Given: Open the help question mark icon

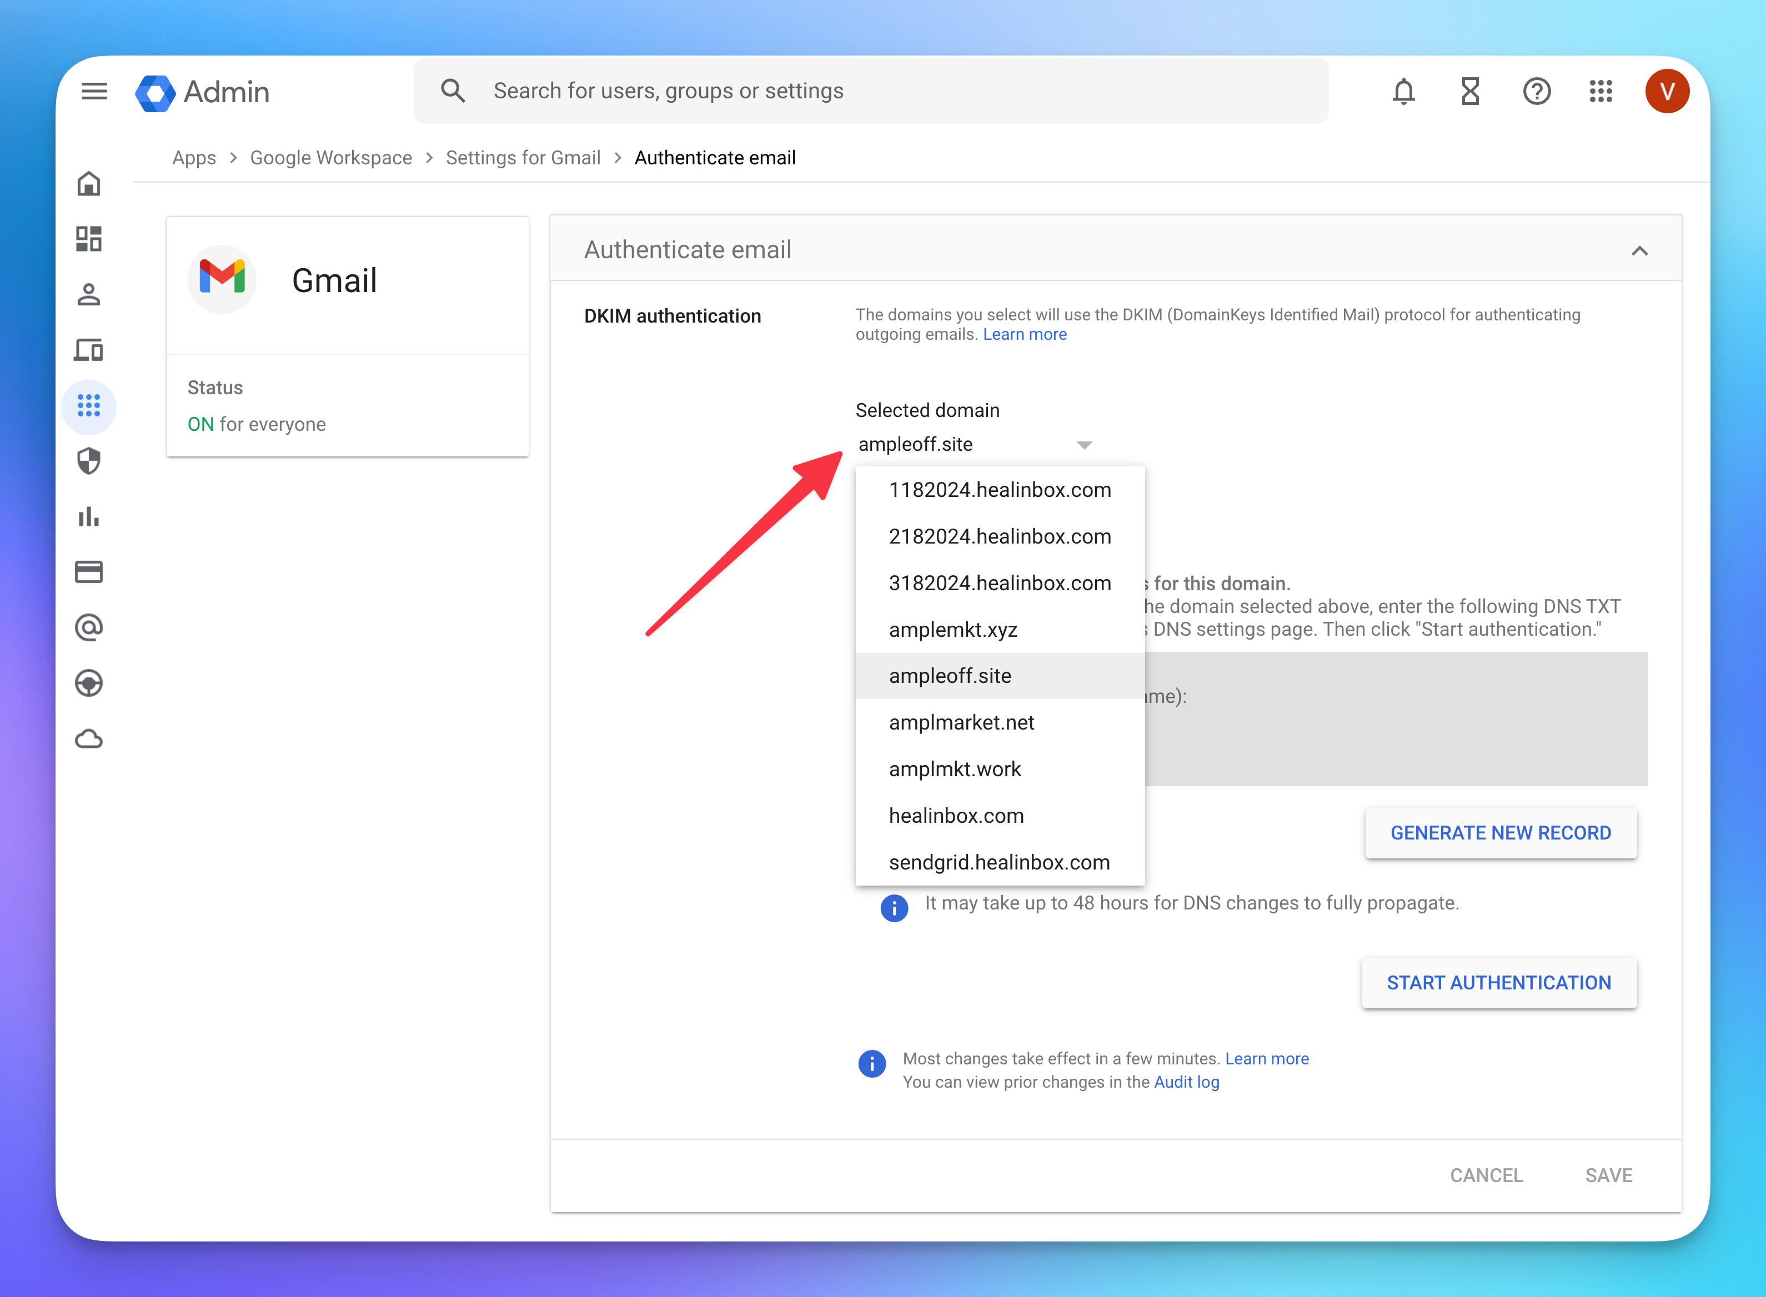Looking at the screenshot, I should click(1536, 91).
